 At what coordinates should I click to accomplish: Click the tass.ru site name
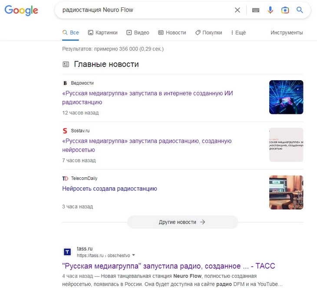85,249
